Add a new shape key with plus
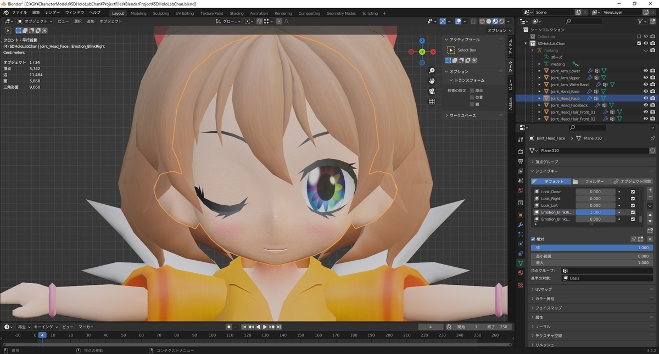659x354 pixels. [x=650, y=189]
